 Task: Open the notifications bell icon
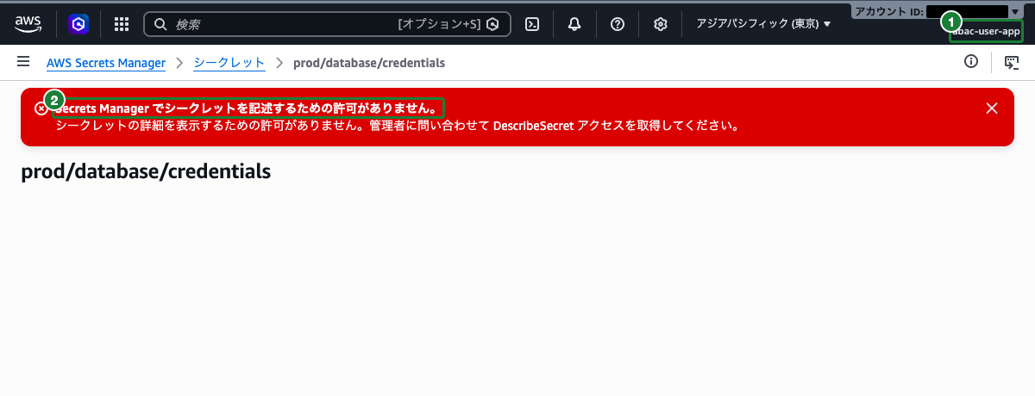click(574, 24)
